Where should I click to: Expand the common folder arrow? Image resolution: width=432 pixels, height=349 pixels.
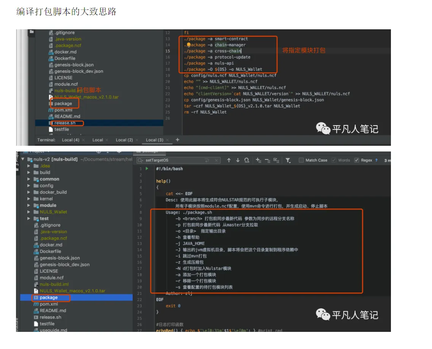point(29,179)
